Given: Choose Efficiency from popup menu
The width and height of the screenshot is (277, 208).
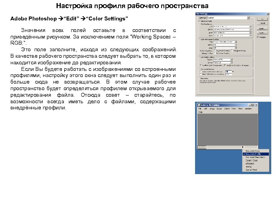Looking at the screenshot, I should tap(256, 163).
